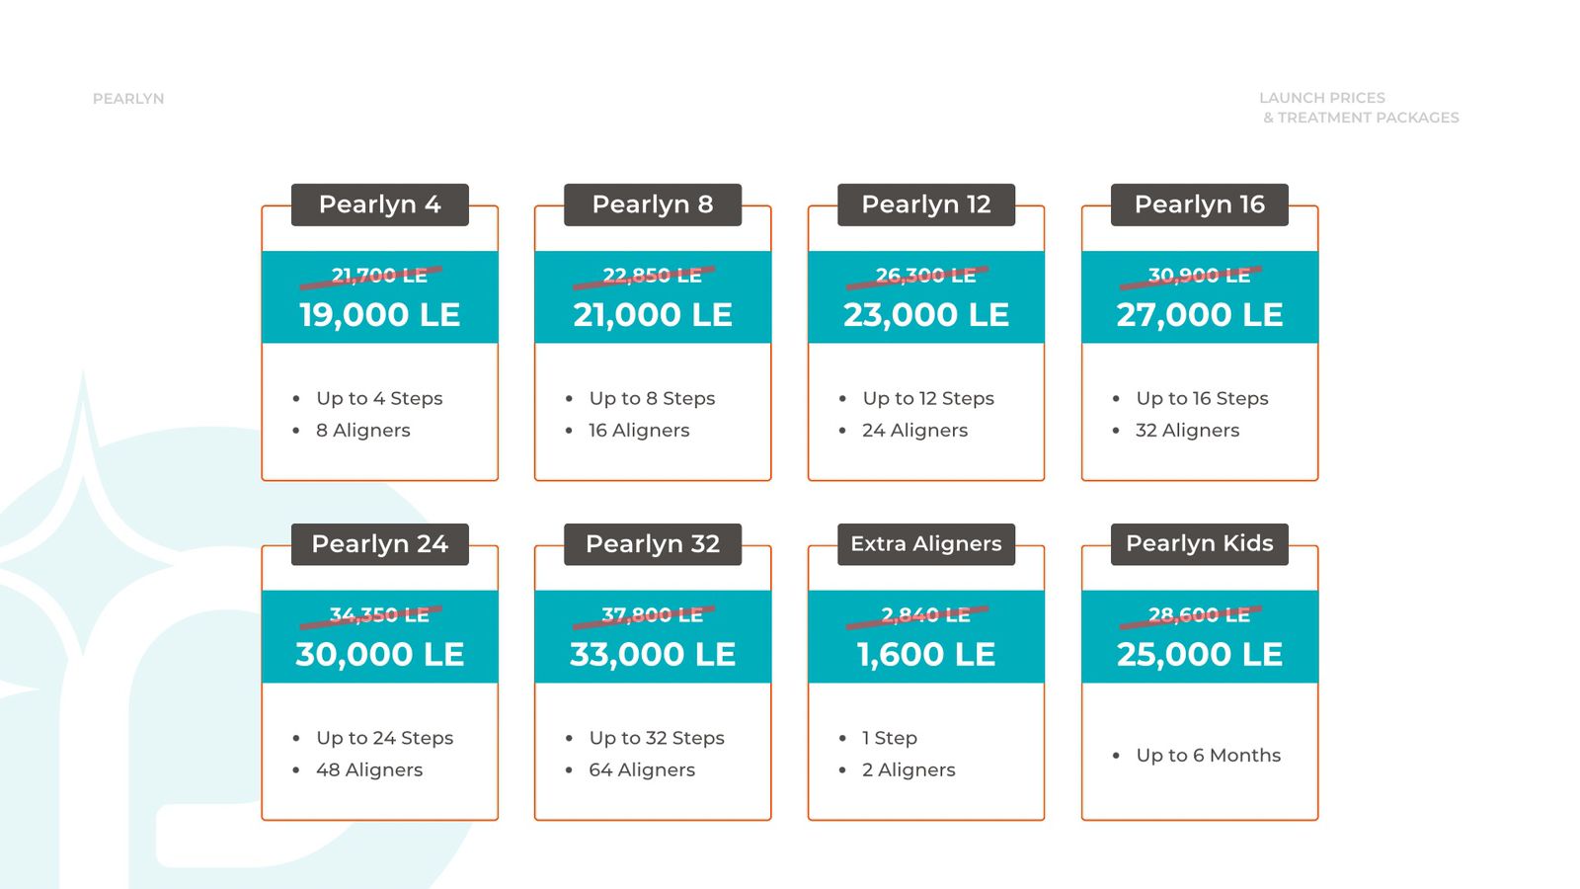Click the 1,600 LE Extra Aligners price
Screen dimensions: 1580x889
[x=925, y=655]
